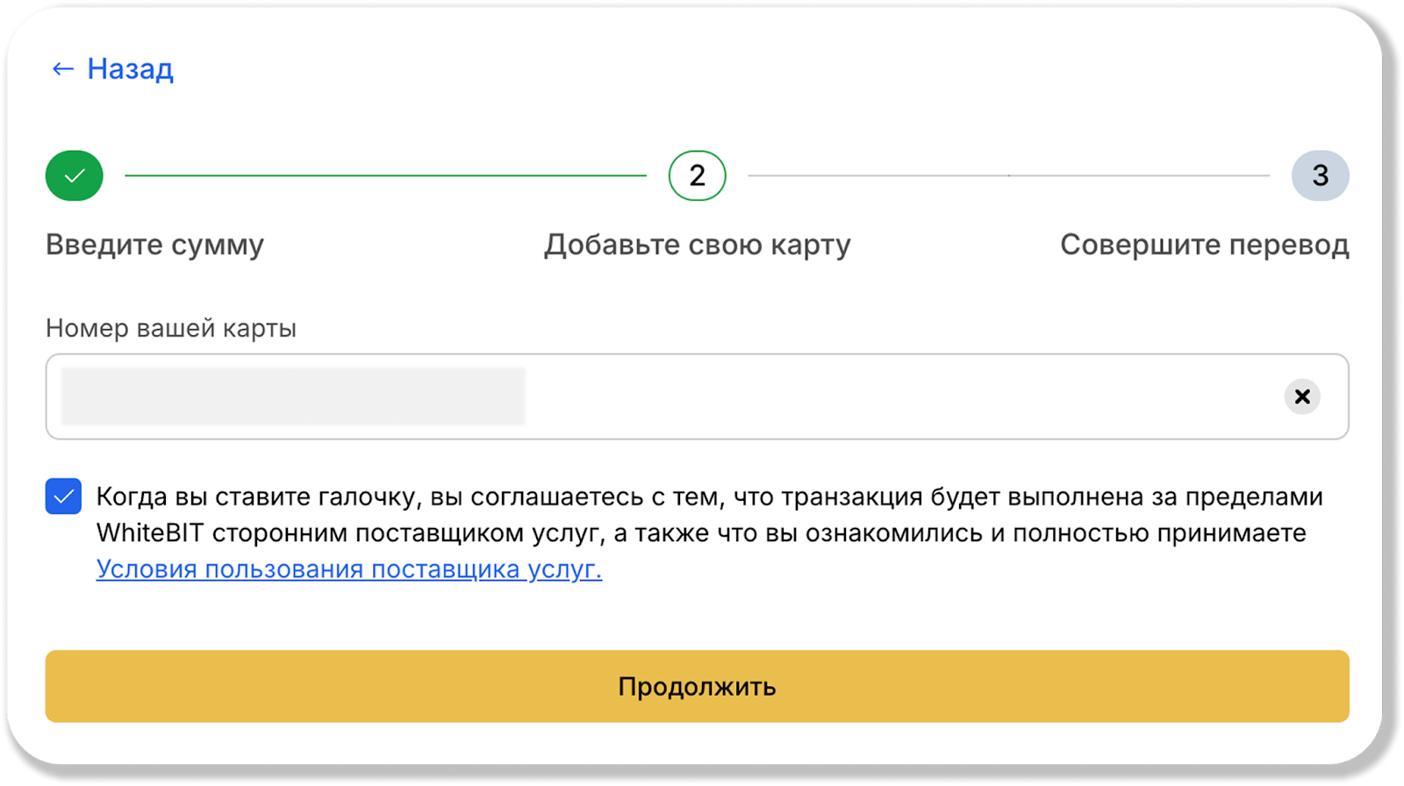Select the step 2 circle indicator

click(697, 175)
